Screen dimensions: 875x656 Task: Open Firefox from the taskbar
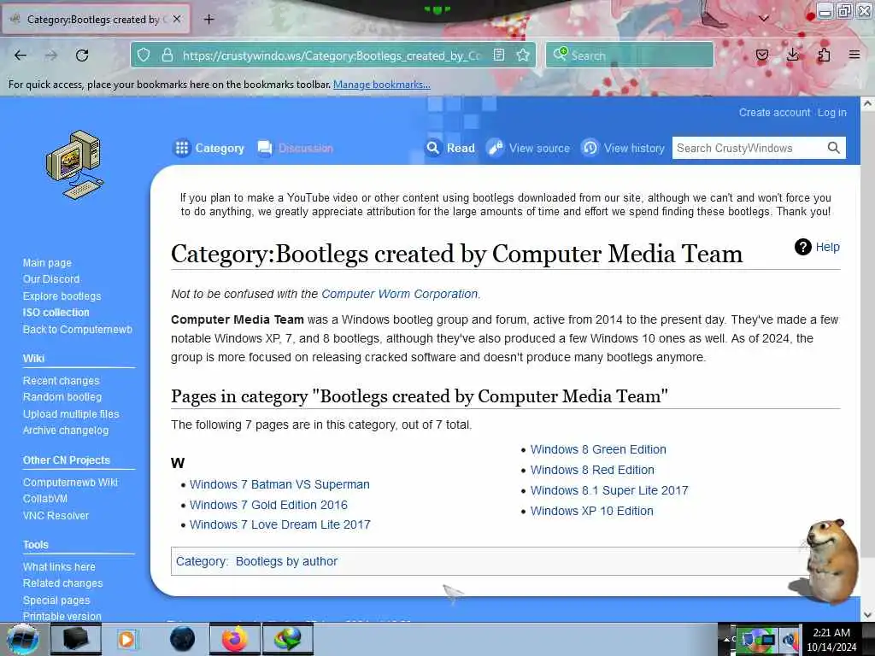(x=235, y=639)
